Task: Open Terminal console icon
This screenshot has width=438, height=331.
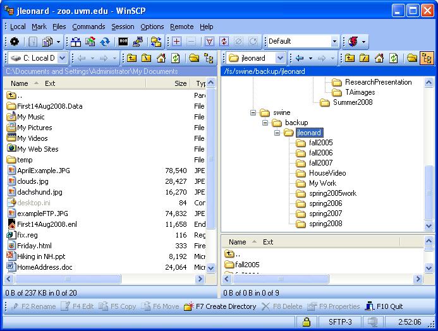Action: click(123, 42)
